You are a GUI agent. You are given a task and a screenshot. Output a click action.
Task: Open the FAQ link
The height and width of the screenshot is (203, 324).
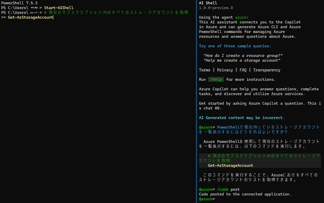coord(243,70)
